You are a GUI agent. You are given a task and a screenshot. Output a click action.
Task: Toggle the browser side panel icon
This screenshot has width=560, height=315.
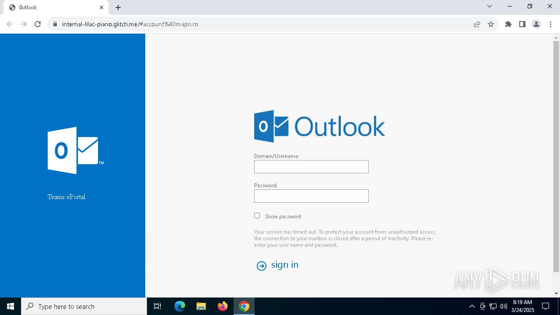(x=522, y=24)
